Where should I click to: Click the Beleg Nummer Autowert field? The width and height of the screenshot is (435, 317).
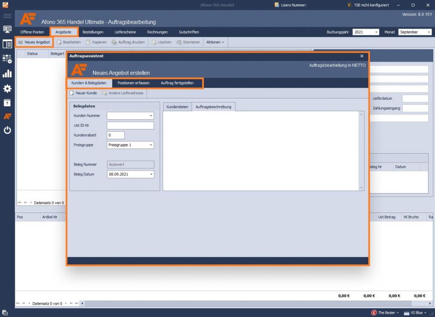coord(130,165)
